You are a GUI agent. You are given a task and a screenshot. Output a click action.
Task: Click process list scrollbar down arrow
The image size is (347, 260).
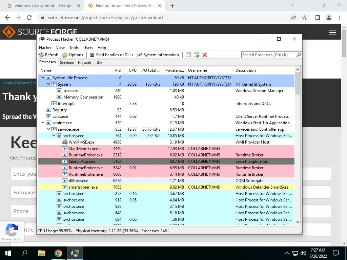pos(298,222)
